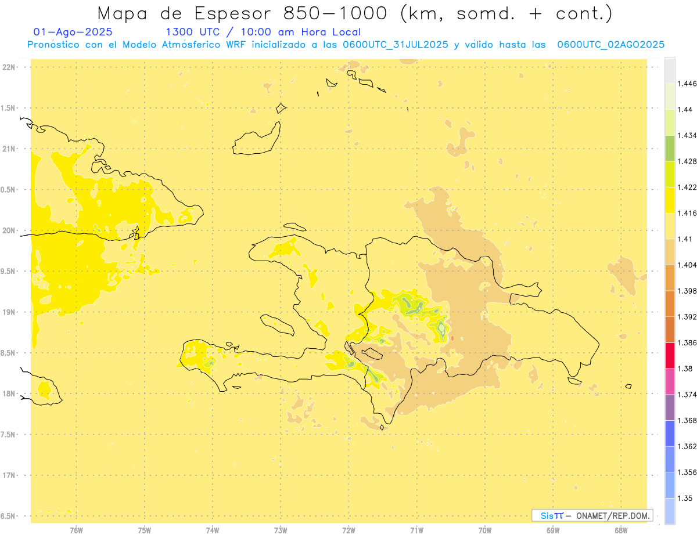697x538 pixels.
Task: Click the blue swatch between 1.362 and 1.368
Action: pos(670,433)
